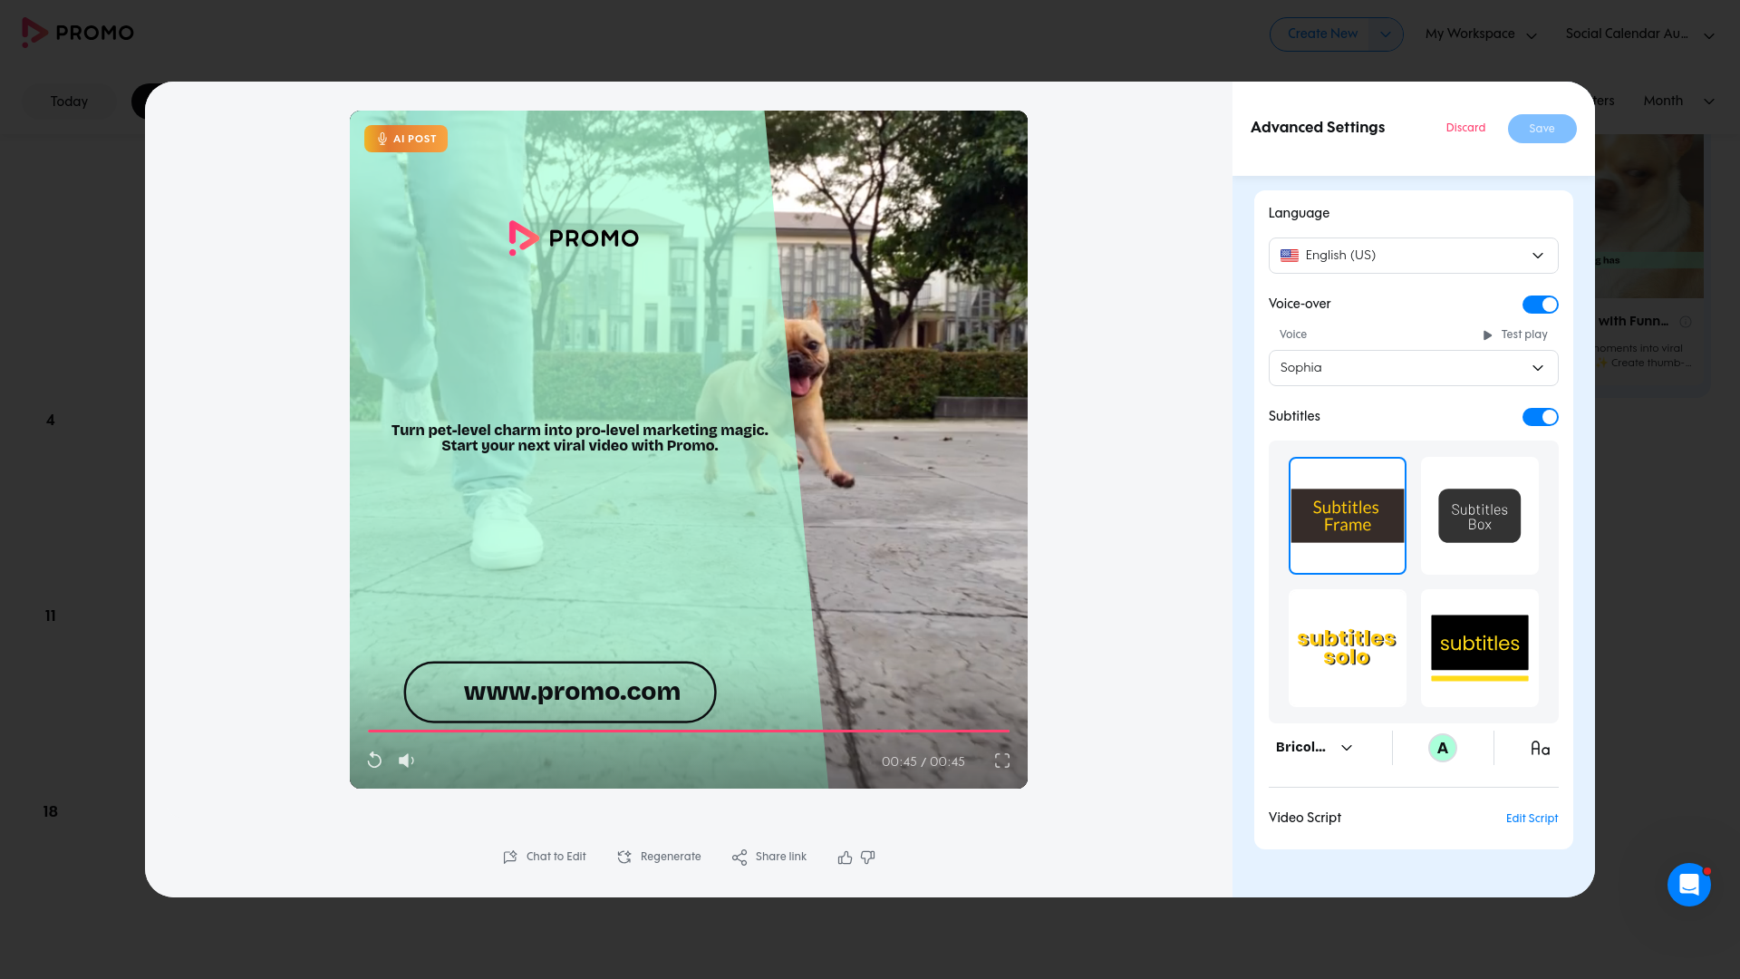Screen dimensions: 1740x979
Task: Replay the video with the restart icon
Action: (x=374, y=761)
